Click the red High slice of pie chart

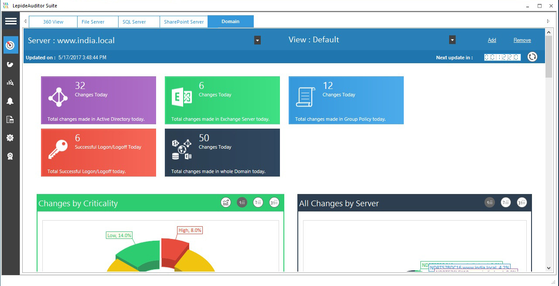point(173,251)
